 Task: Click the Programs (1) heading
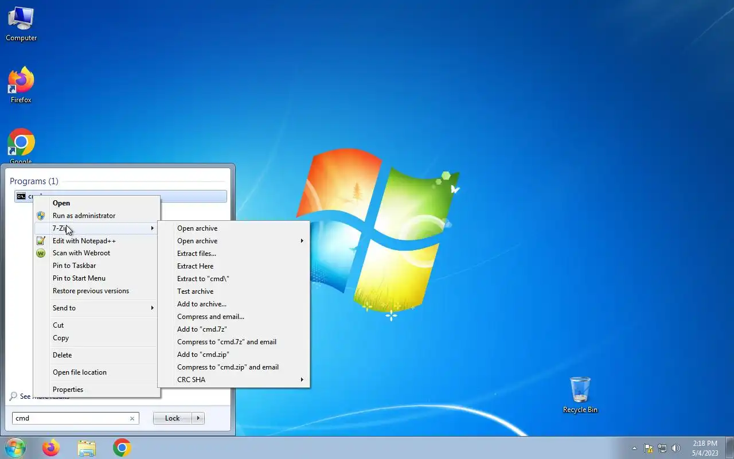[x=34, y=181]
